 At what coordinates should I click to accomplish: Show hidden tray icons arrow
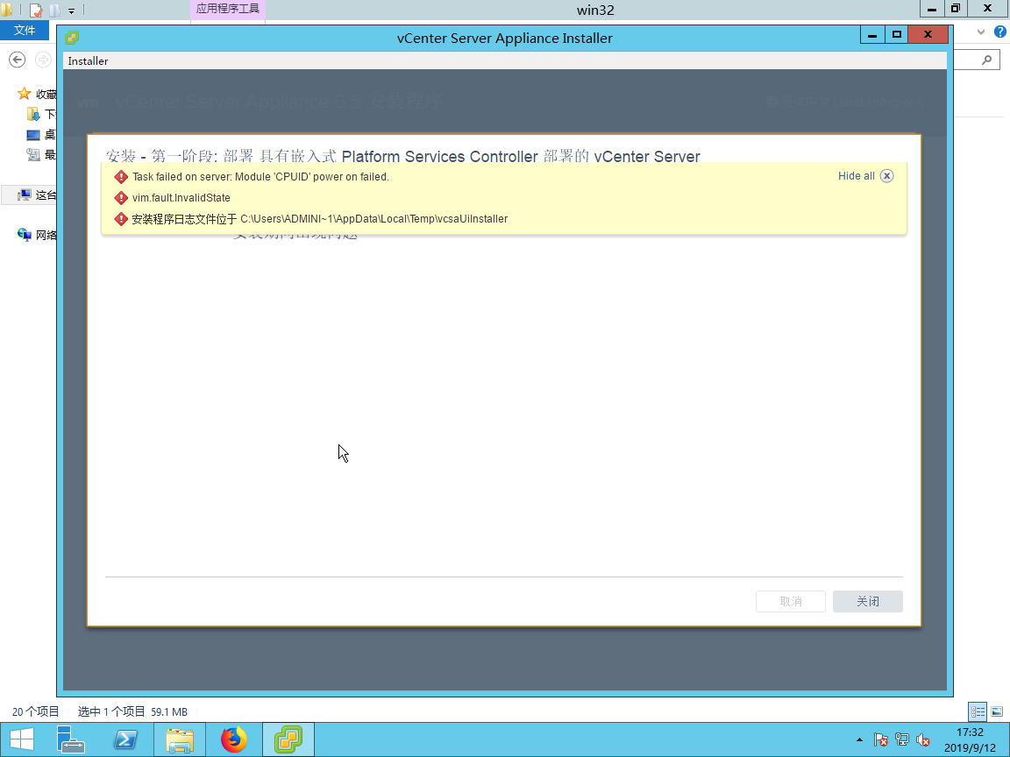click(x=859, y=739)
